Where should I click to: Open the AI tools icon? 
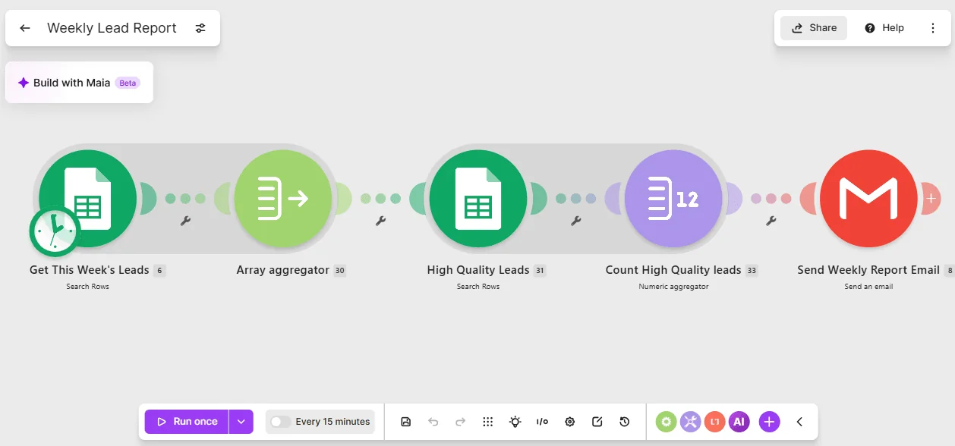(739, 422)
